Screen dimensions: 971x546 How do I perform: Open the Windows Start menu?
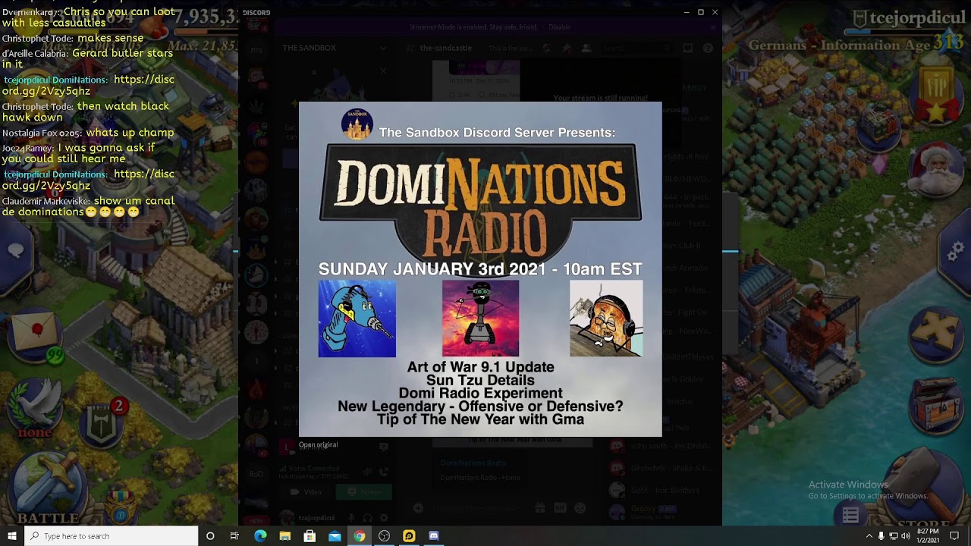[12, 536]
